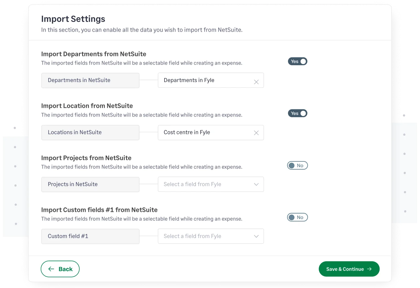Click the Import Settings heading
The width and height of the screenshot is (420, 288).
[73, 19]
